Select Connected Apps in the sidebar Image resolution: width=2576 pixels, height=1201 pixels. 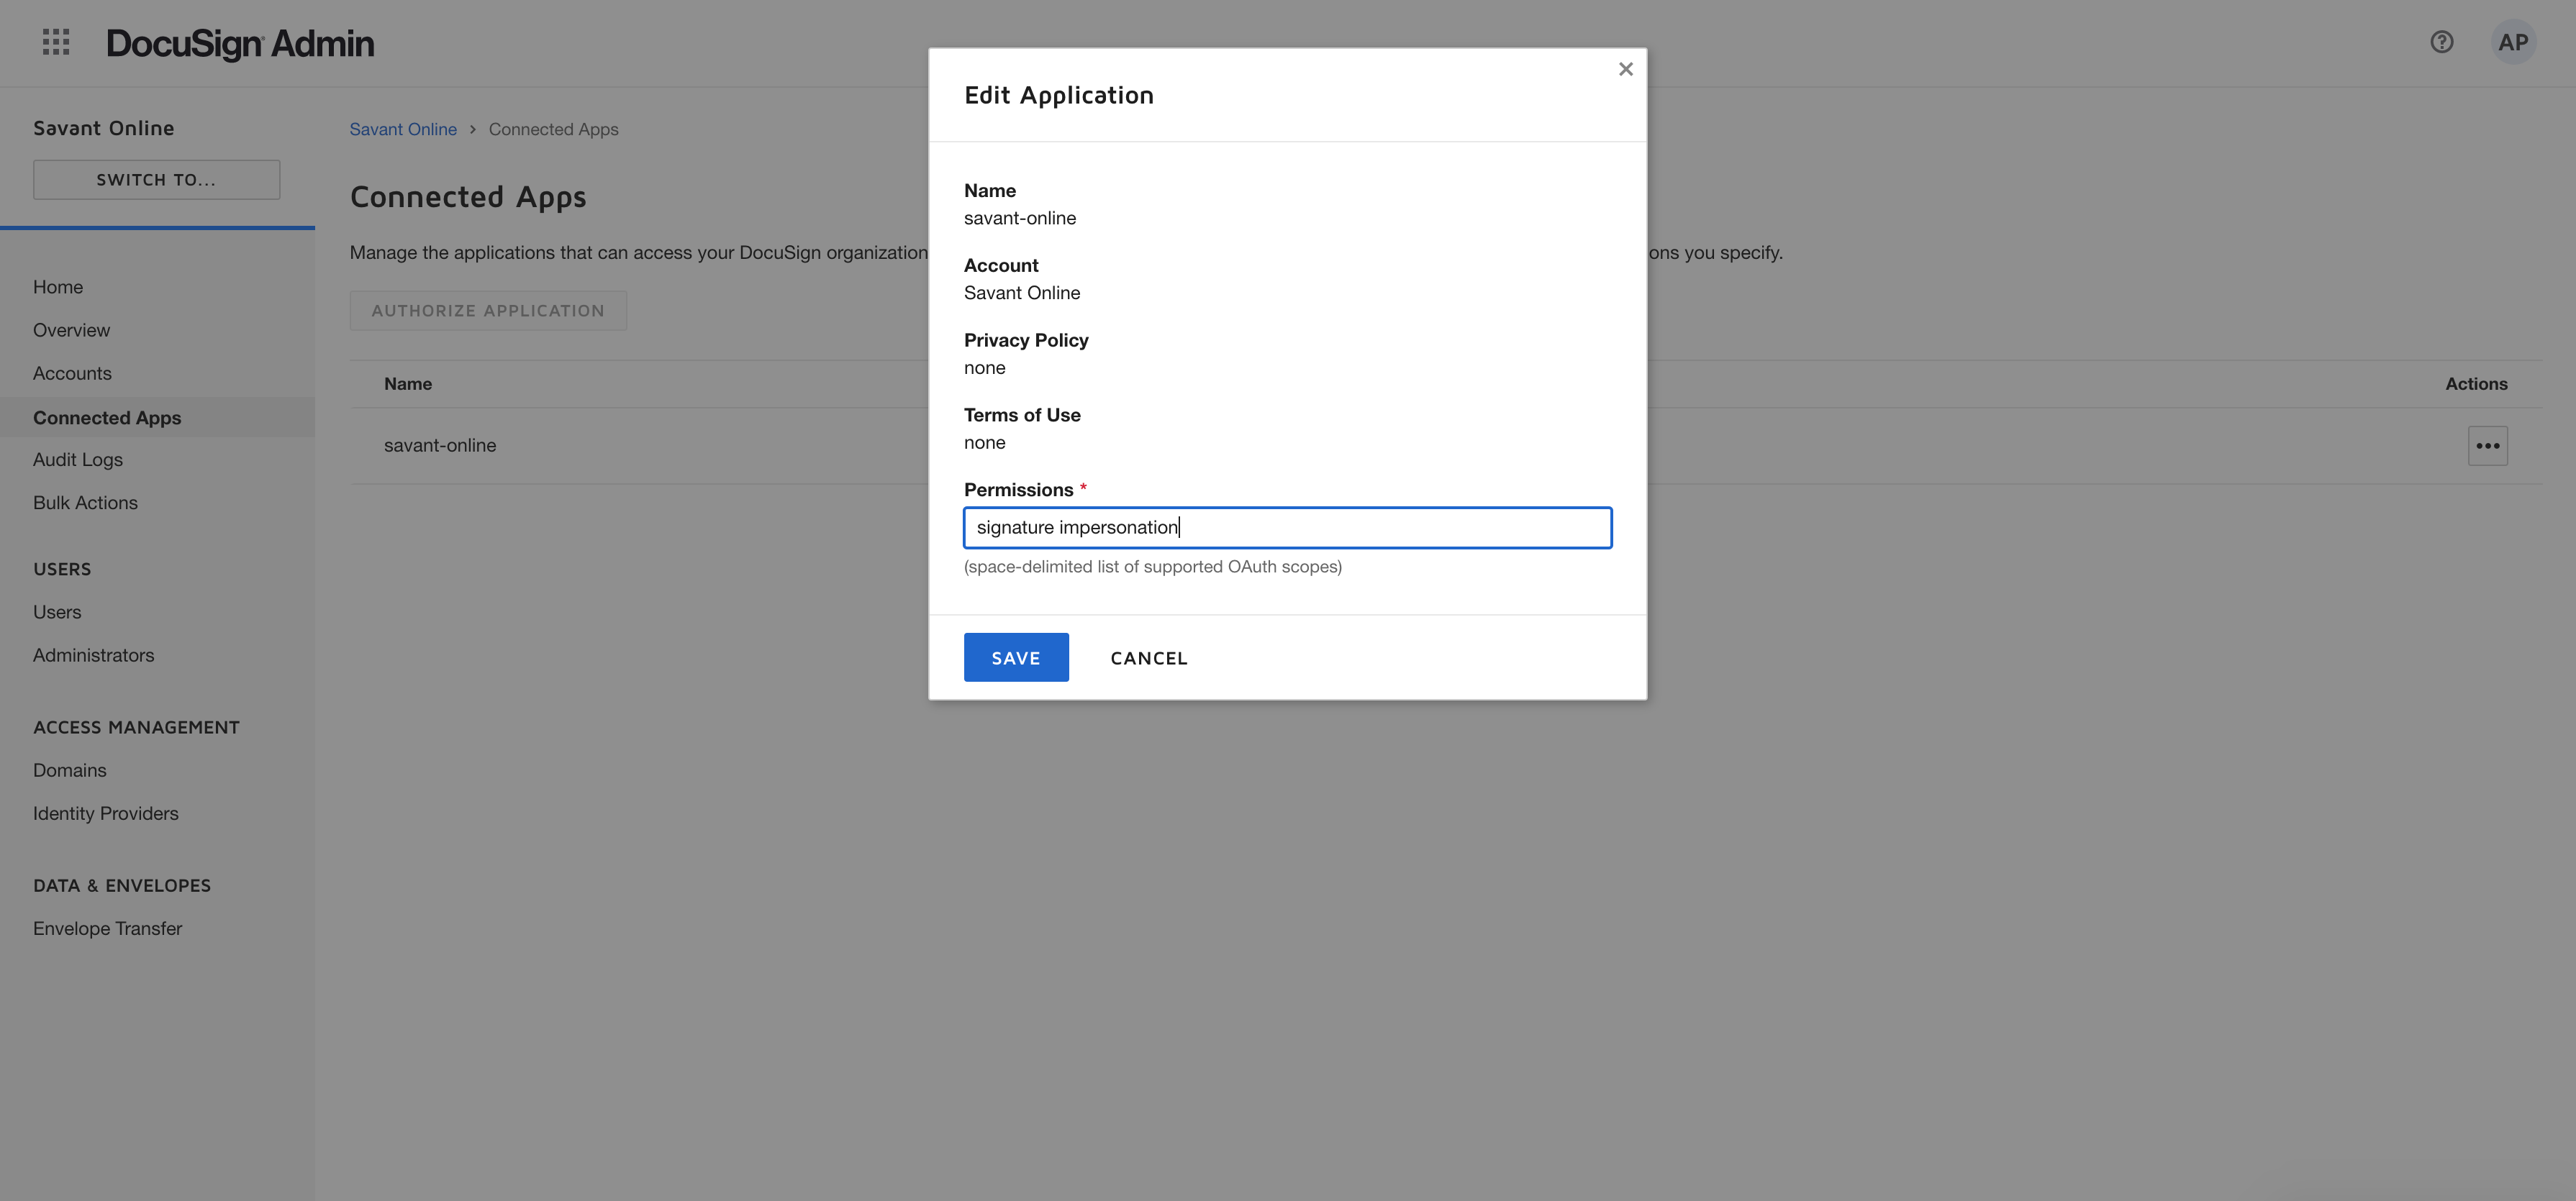(107, 416)
